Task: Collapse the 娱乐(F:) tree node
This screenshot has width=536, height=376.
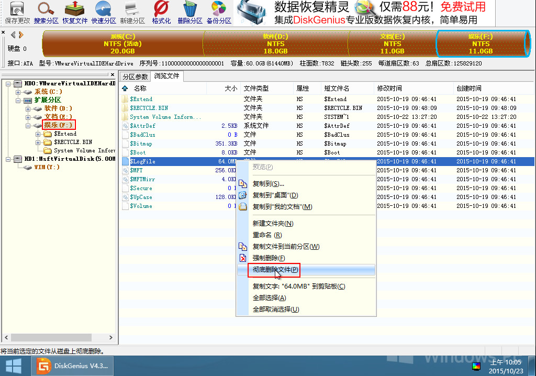Action: pyautogui.click(x=28, y=126)
